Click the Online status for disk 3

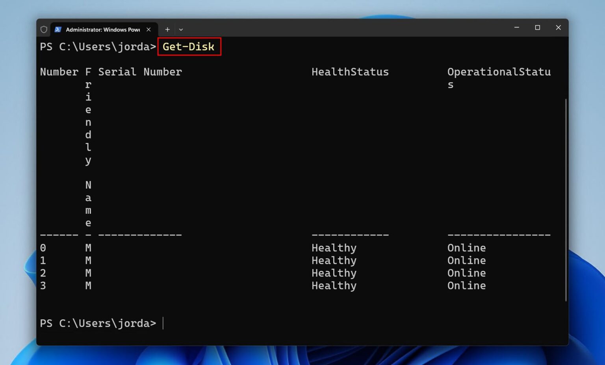coord(466,285)
